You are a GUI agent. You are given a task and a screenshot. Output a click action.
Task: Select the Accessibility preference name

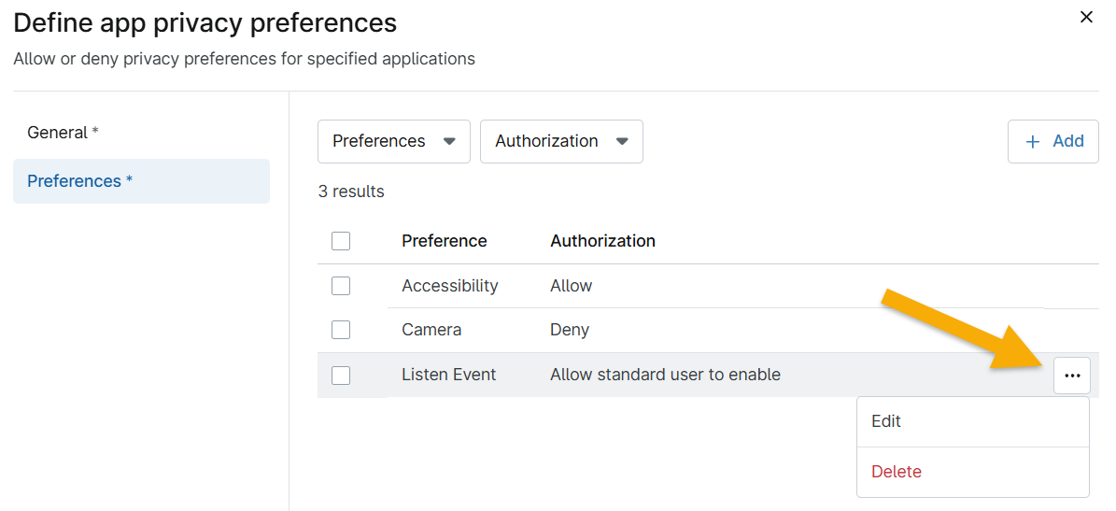tap(449, 286)
